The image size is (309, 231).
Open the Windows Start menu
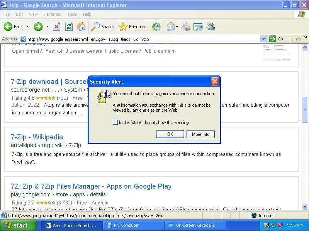[18, 225]
